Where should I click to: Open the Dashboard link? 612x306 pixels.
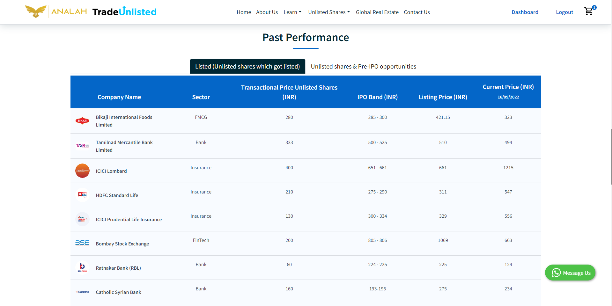(x=525, y=12)
